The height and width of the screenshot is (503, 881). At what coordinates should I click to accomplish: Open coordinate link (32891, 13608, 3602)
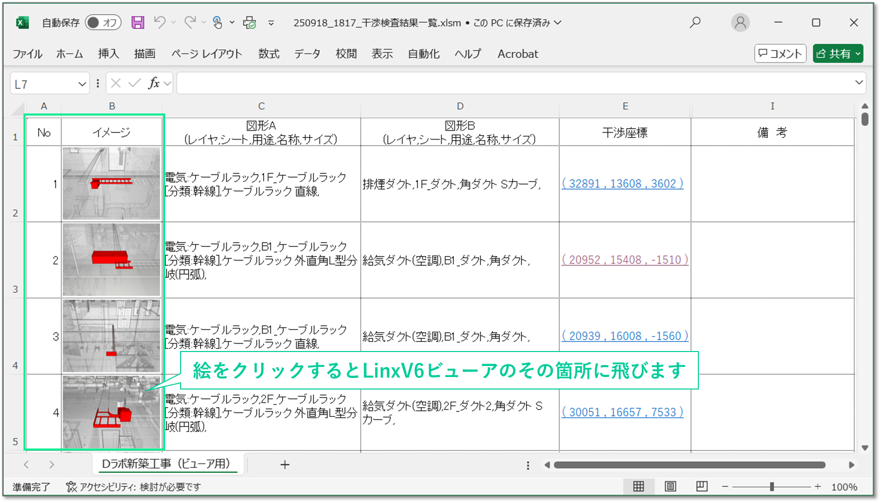[622, 183]
